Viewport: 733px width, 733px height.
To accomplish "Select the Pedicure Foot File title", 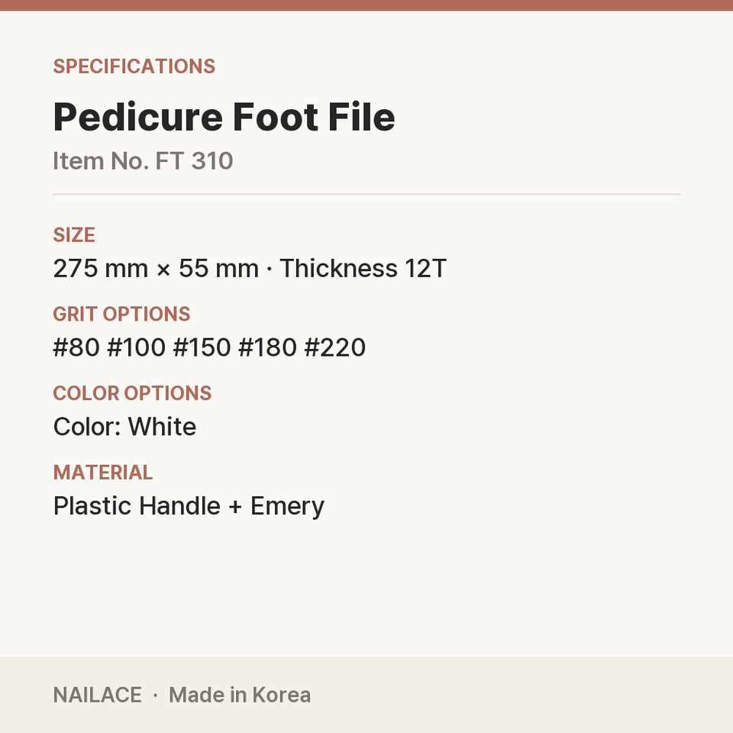I will click(224, 116).
